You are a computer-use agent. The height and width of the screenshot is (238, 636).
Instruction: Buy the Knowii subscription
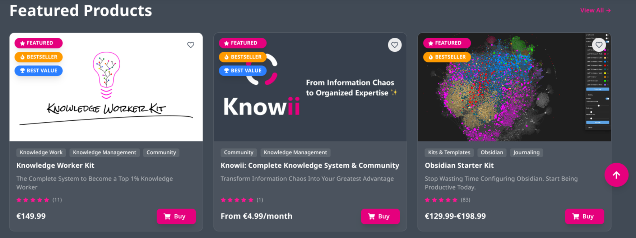point(380,216)
